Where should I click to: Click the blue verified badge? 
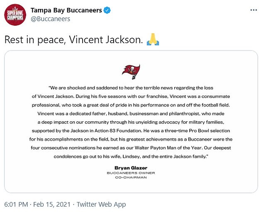pyautogui.click(x=107, y=10)
